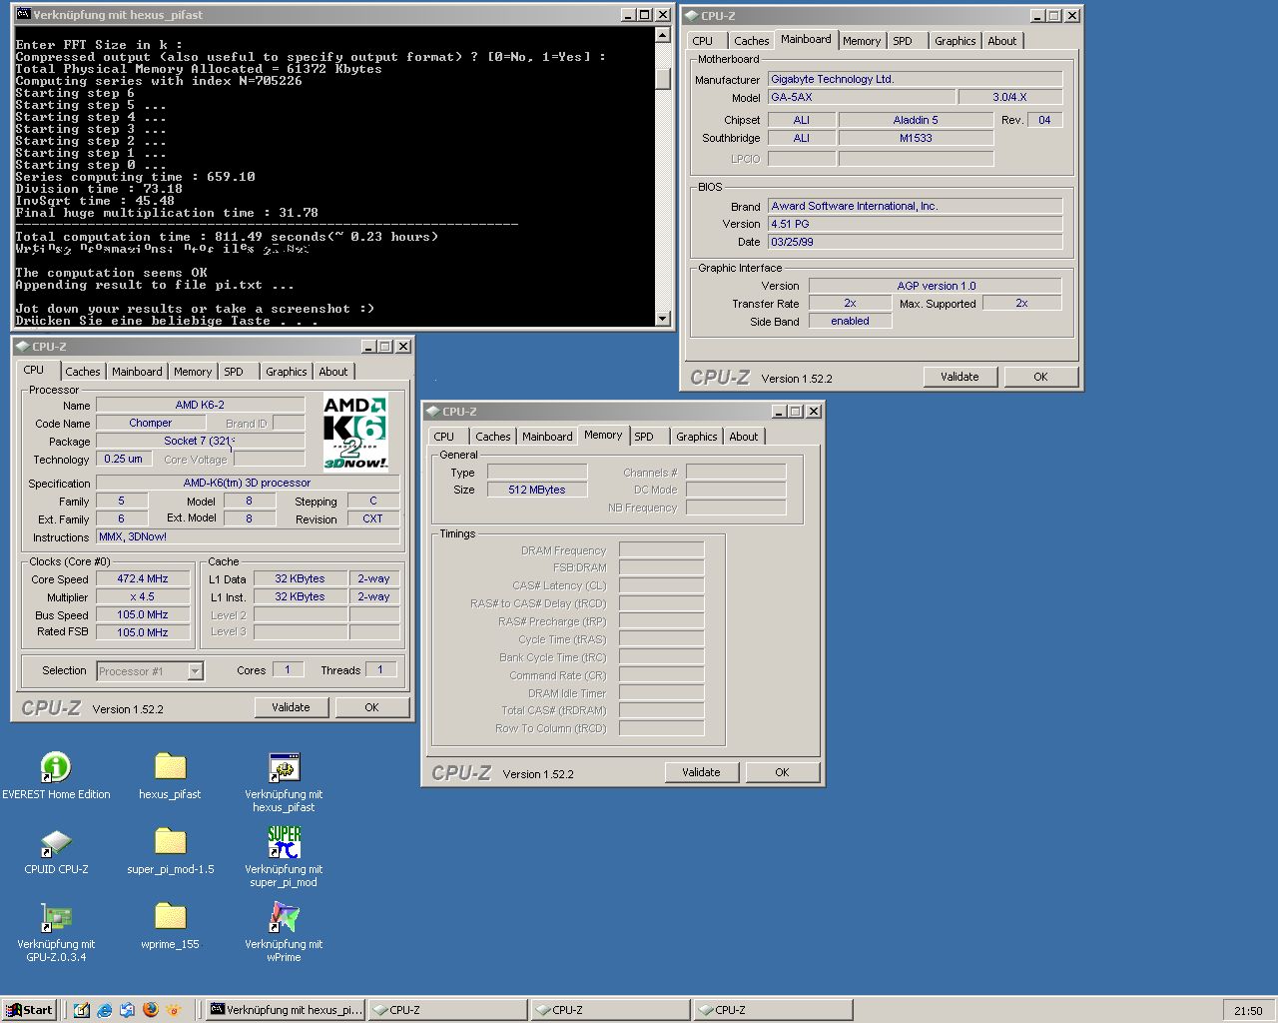Click OK in the Memory CPU-Z window

pos(782,772)
